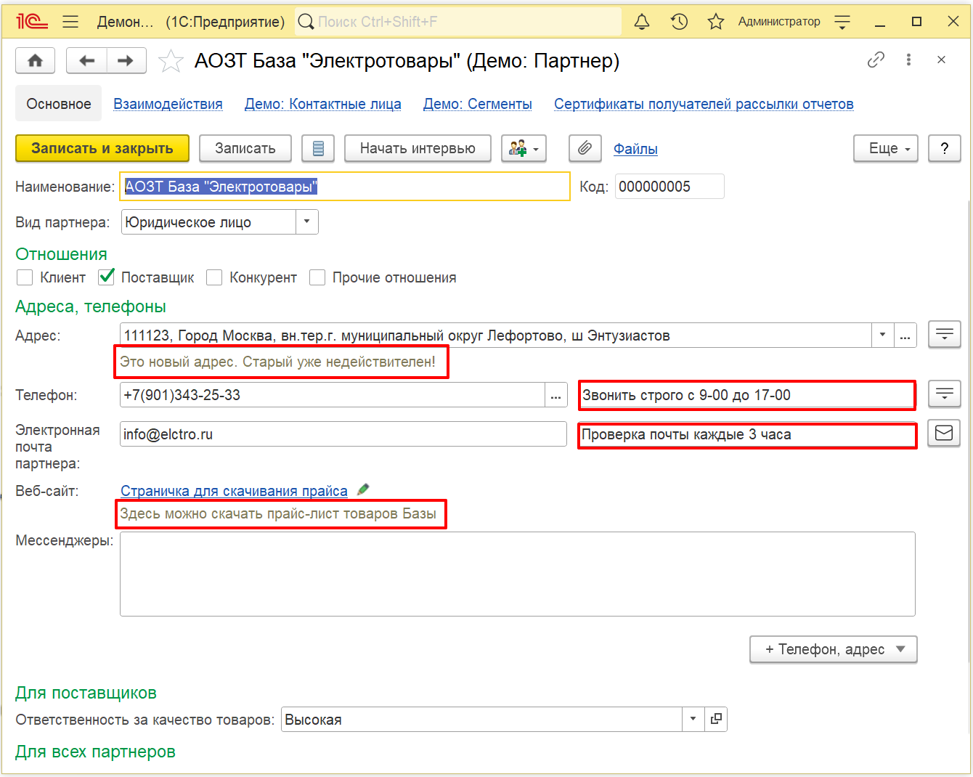Click the phone comment lines icon
This screenshot has height=777, width=973.
pyautogui.click(x=944, y=394)
